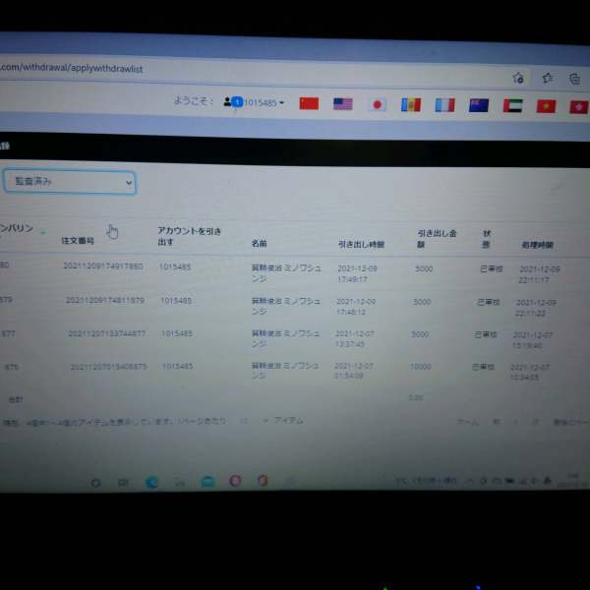The height and width of the screenshot is (590, 590).
Task: Open the teal store icon on taskbar
Action: 207,482
